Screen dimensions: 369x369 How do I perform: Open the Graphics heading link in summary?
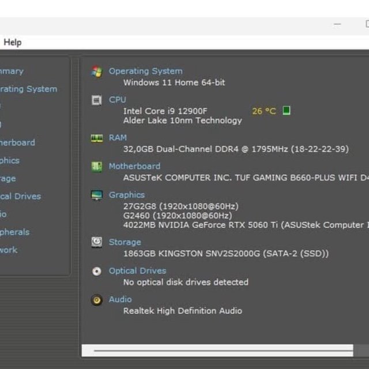[127, 195]
